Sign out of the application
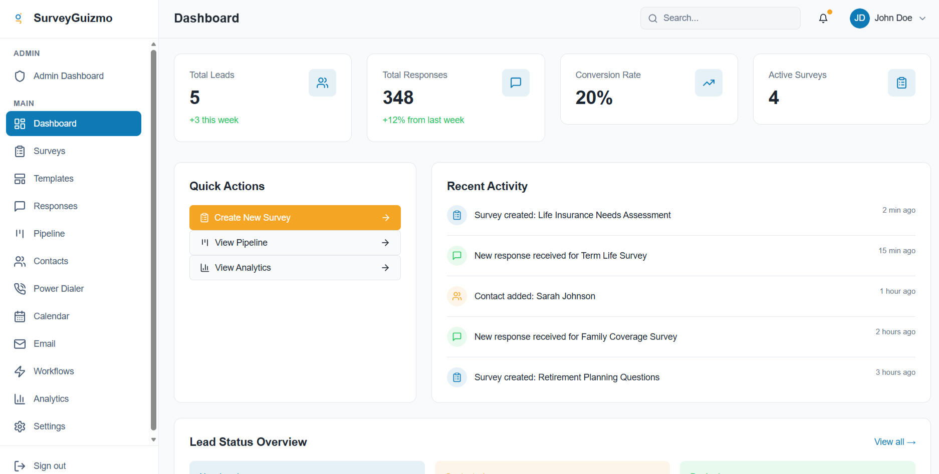 49,466
